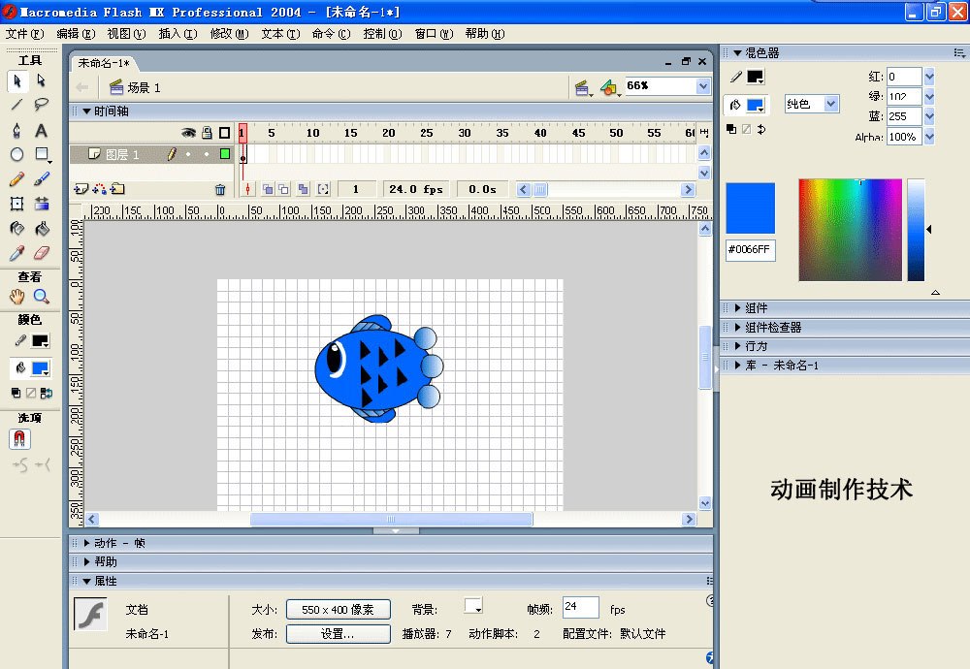970x669 pixels.
Task: Click the stage background color swatch
Action: pyautogui.click(x=473, y=607)
